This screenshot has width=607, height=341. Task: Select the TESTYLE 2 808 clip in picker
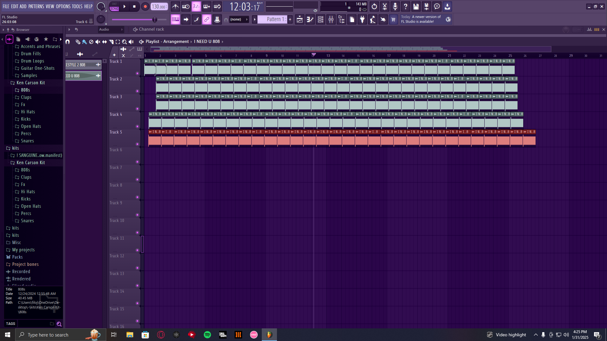click(x=83, y=65)
